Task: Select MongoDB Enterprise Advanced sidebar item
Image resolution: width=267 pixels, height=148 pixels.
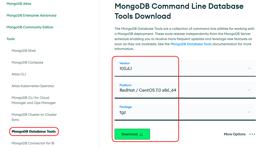Action: point(31,15)
